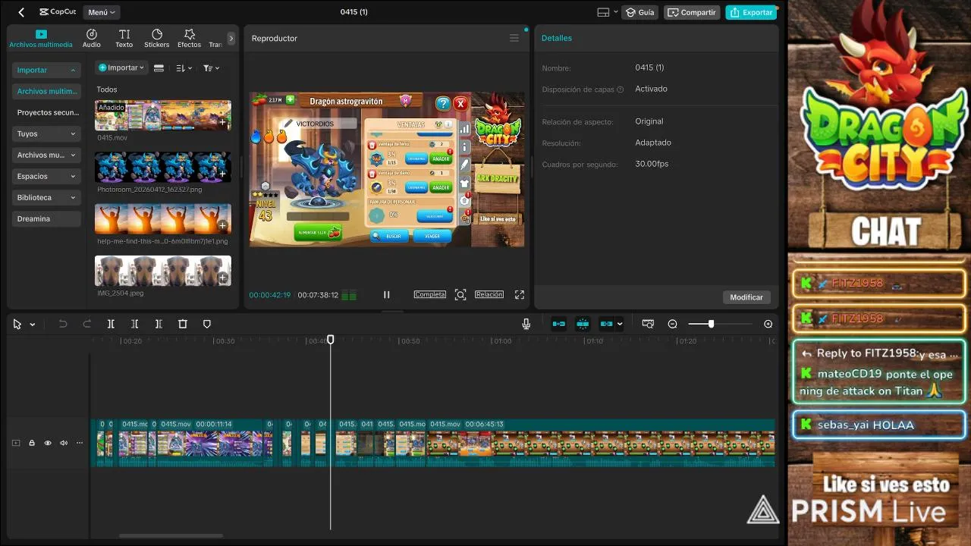971x546 pixels.
Task: Open the Texto tab
Action: point(124,39)
